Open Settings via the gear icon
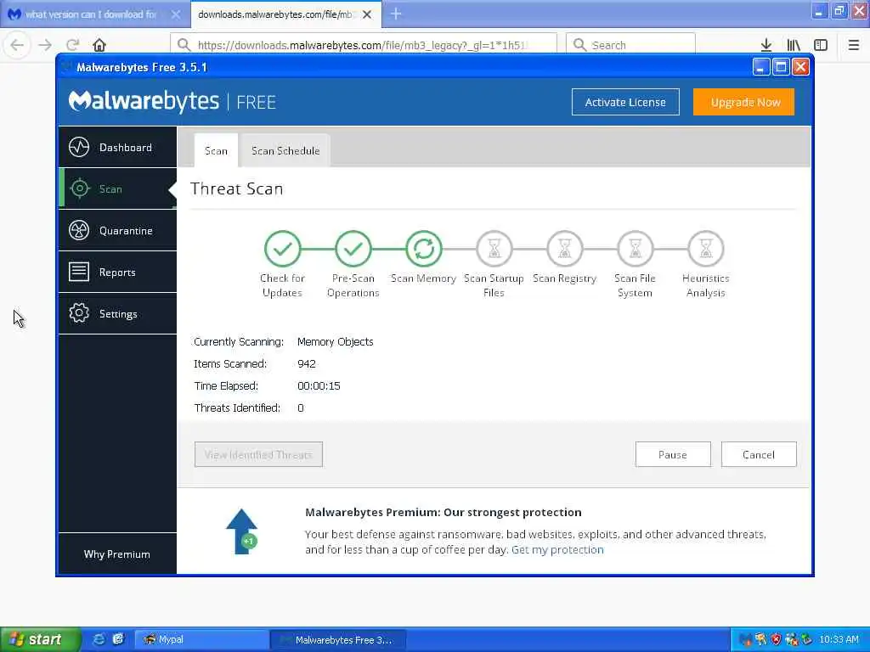 [79, 313]
